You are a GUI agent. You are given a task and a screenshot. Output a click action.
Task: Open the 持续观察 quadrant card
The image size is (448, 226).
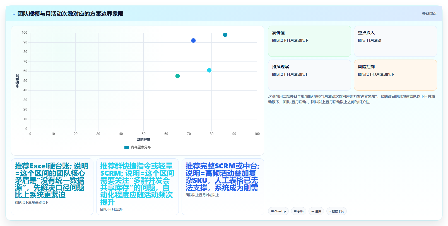310,75
